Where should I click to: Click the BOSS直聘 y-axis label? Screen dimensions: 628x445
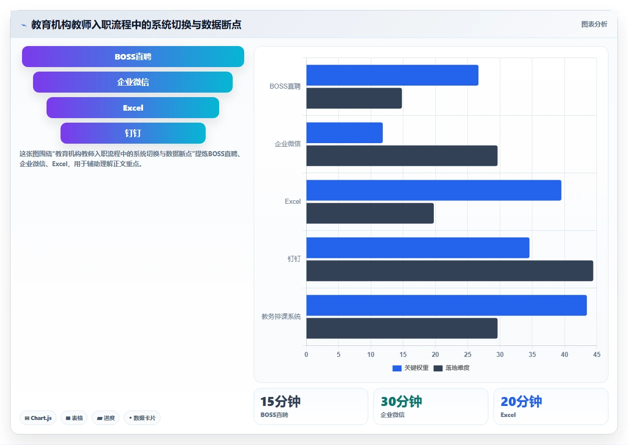285,86
